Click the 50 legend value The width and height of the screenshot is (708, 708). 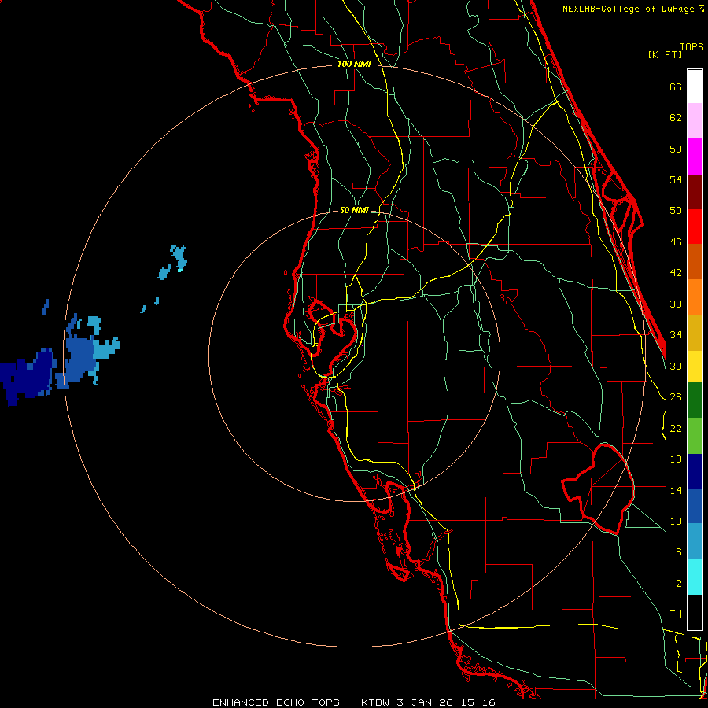pyautogui.click(x=676, y=211)
